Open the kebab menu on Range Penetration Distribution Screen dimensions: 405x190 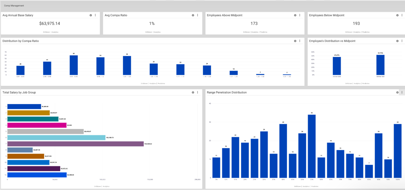402,92
